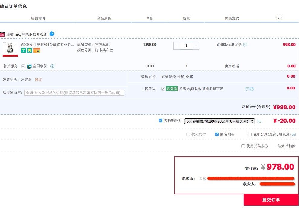Image resolution: width=301 pixels, height=208 pixels.
Task: Click the 给卖家留言 message input field
Action: (74, 93)
